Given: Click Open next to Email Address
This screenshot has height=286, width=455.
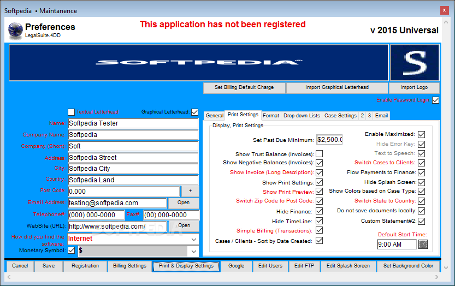Looking at the screenshot, I should pos(184,202).
